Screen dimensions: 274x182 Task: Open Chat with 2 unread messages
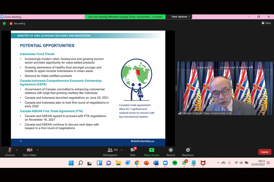pyautogui.click(x=133, y=152)
